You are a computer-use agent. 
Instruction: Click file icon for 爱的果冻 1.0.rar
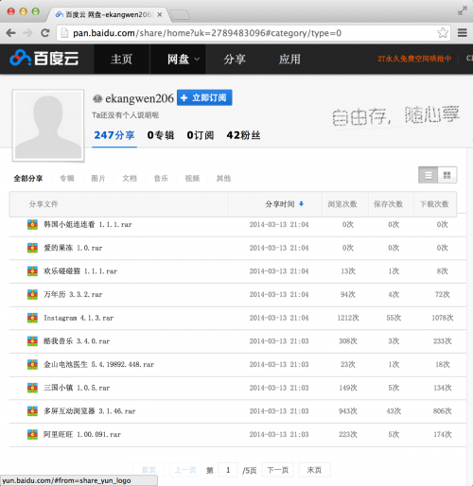point(32,248)
